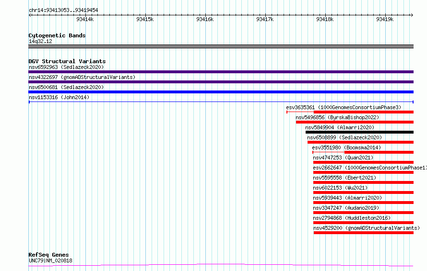Click the red nsv5939443 variant bar
The height and width of the screenshot is (271, 427).
pos(364,203)
